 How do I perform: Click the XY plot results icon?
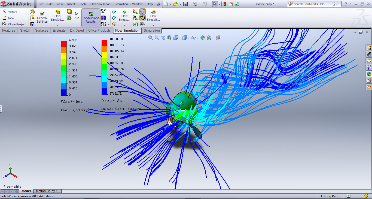click(135, 11)
